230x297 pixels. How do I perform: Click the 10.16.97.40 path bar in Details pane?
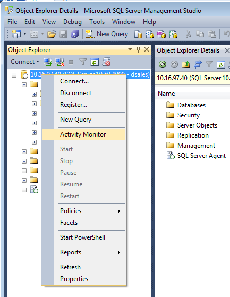[193, 78]
